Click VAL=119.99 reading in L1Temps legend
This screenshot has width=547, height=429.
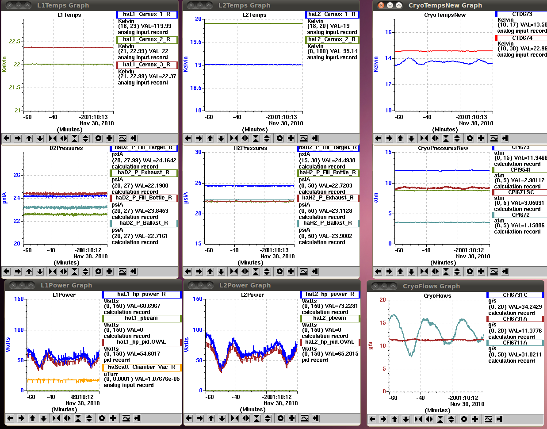(154, 26)
